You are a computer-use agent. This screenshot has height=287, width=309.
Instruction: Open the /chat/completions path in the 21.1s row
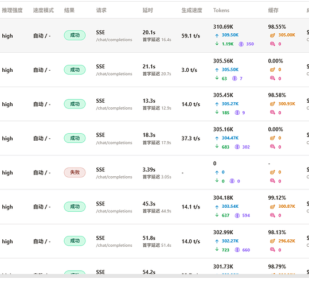tap(114, 74)
